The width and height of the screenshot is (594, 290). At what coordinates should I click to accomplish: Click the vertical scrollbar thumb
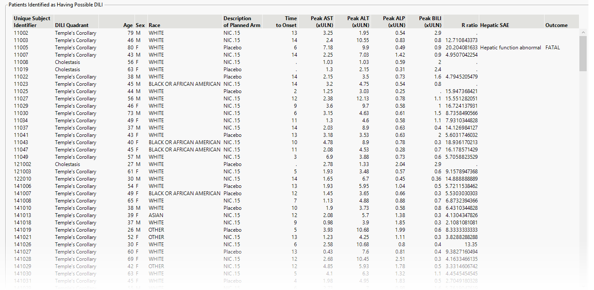[x=583, y=53]
